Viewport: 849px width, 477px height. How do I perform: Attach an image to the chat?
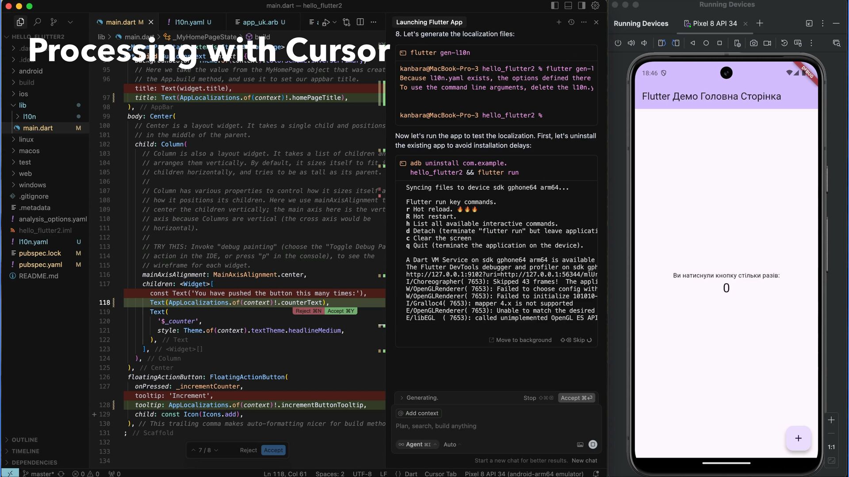(x=580, y=445)
